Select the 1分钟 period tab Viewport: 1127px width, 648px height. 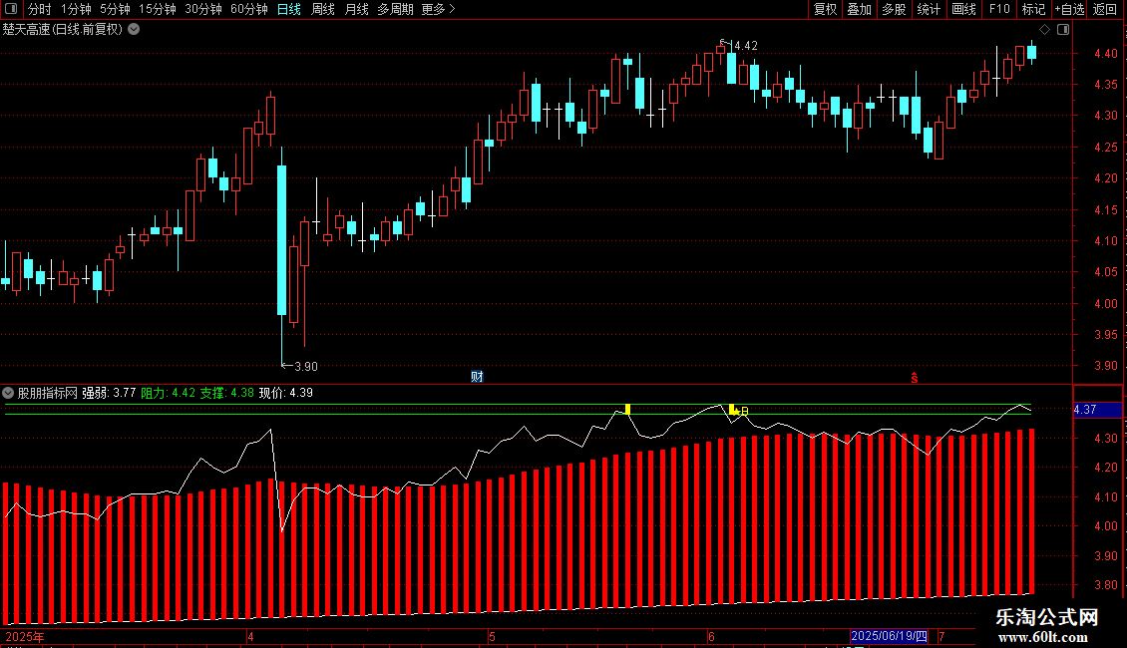click(x=76, y=9)
